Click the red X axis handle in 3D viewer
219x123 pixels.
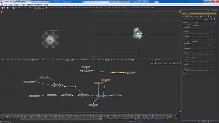[145, 34]
